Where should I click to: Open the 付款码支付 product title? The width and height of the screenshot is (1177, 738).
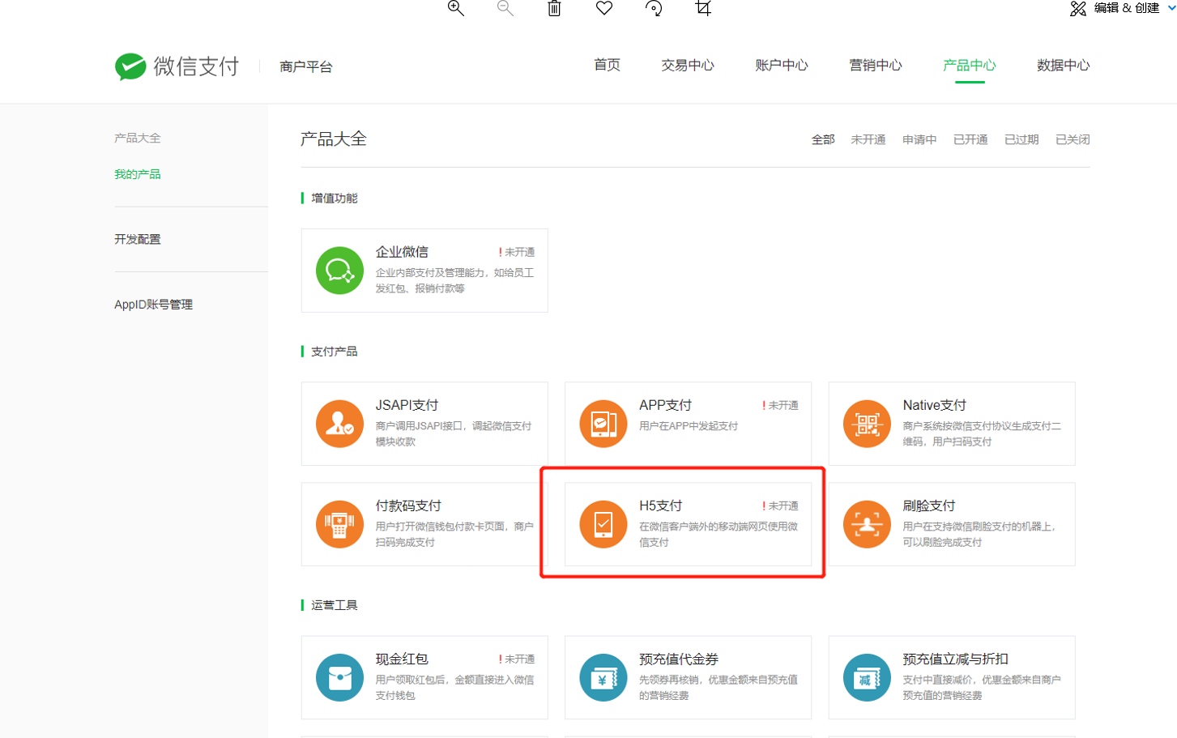(x=408, y=506)
